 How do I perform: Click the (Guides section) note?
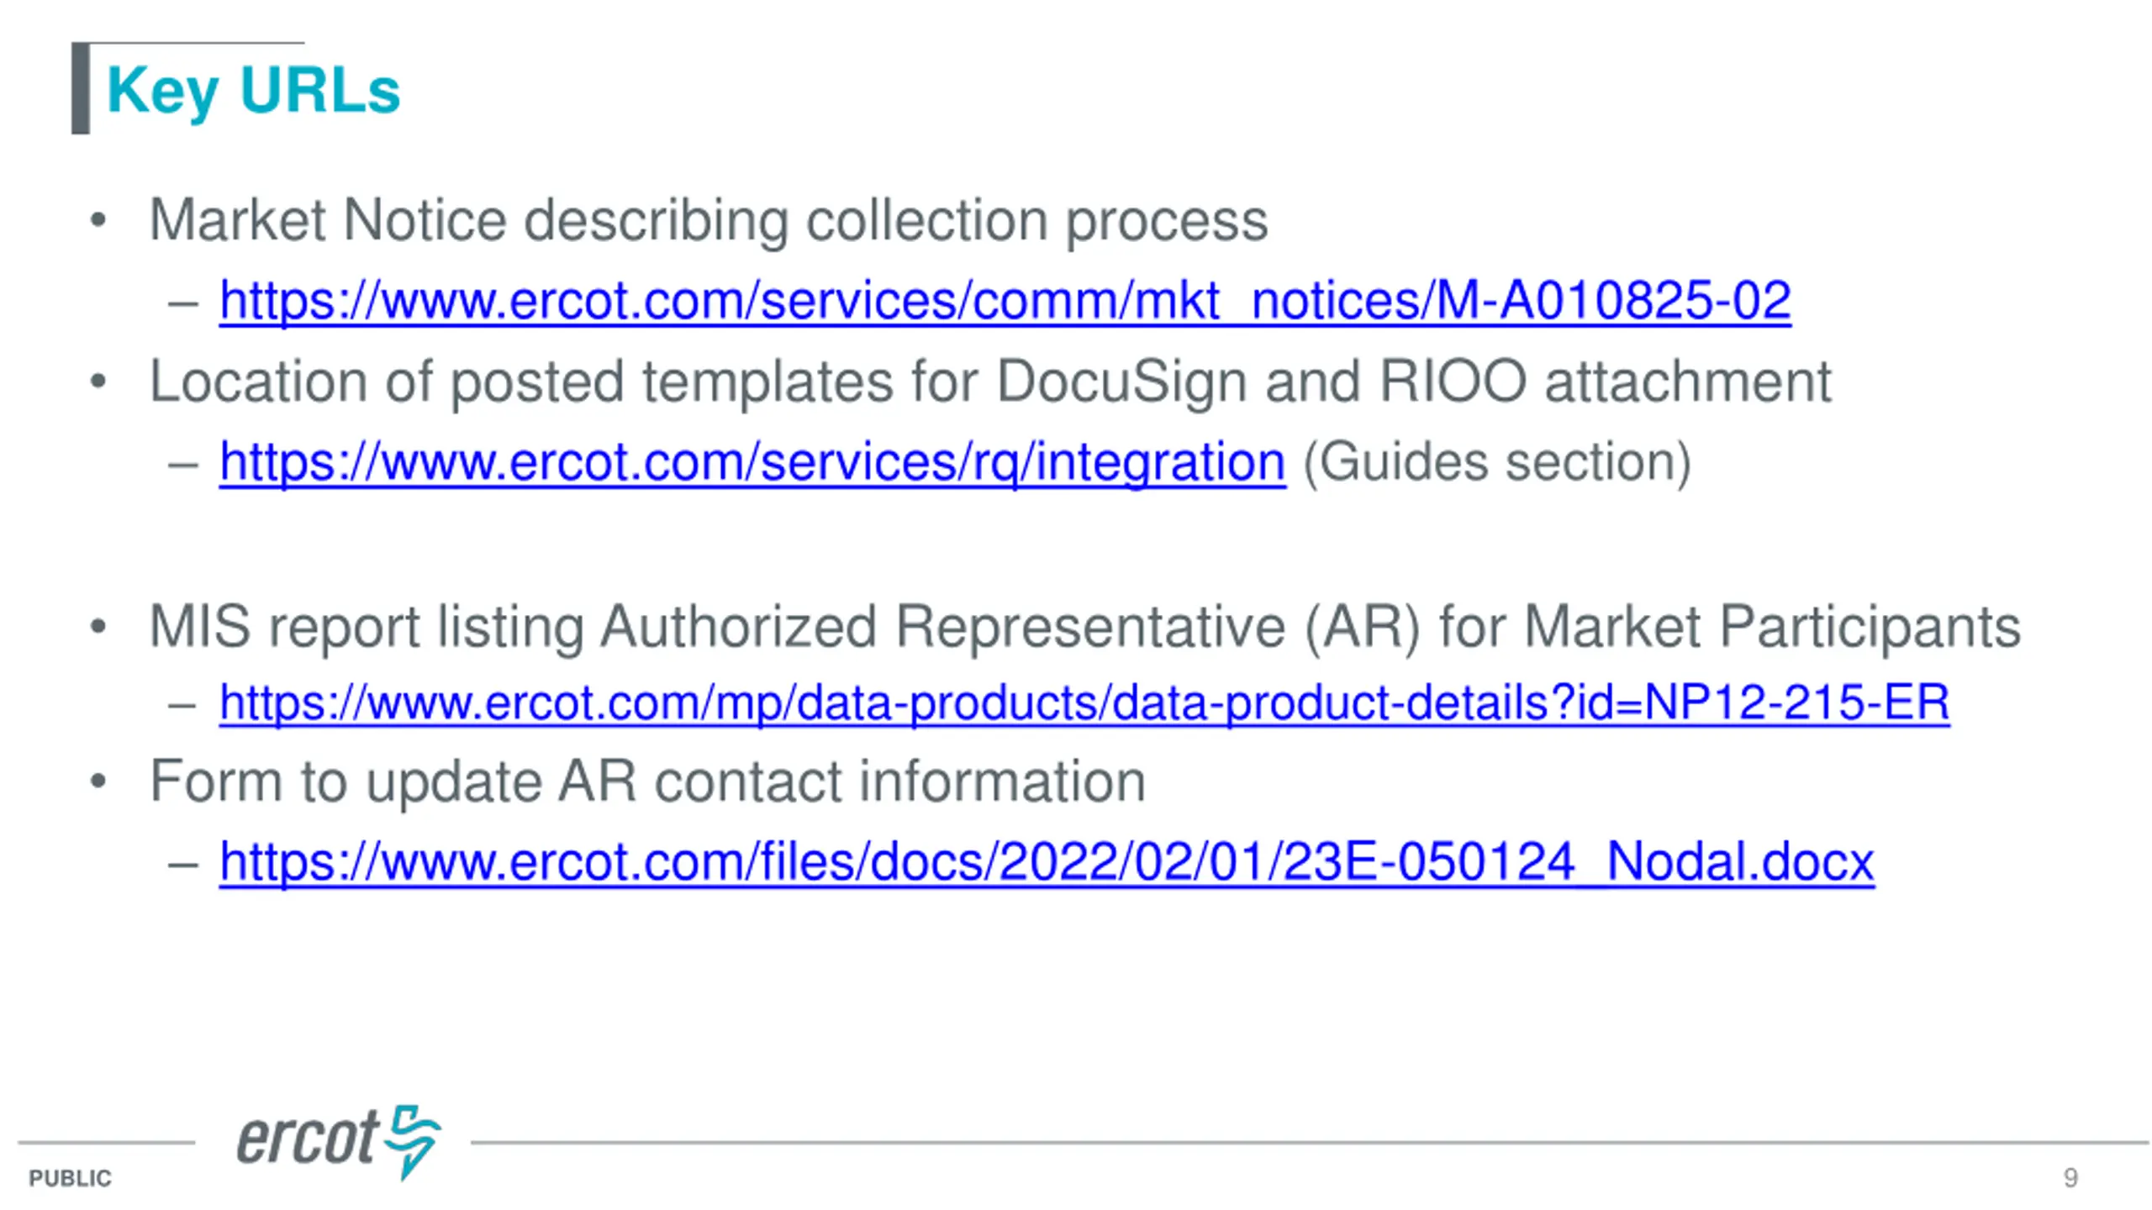point(1497,462)
